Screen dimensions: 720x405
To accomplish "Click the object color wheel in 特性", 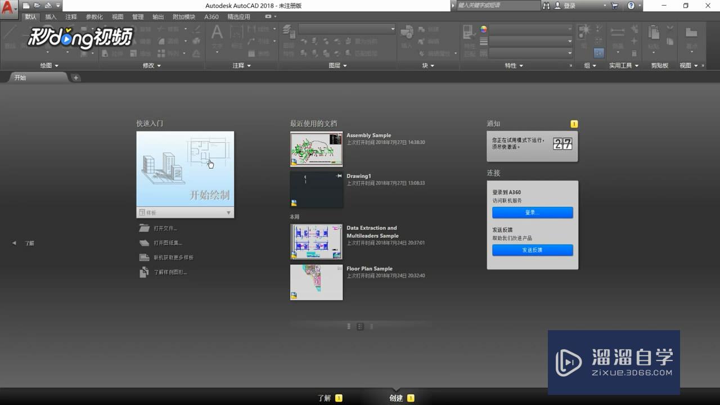I will [x=483, y=29].
